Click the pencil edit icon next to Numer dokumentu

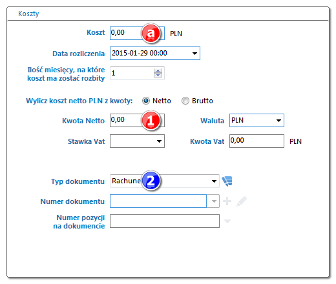click(x=242, y=201)
